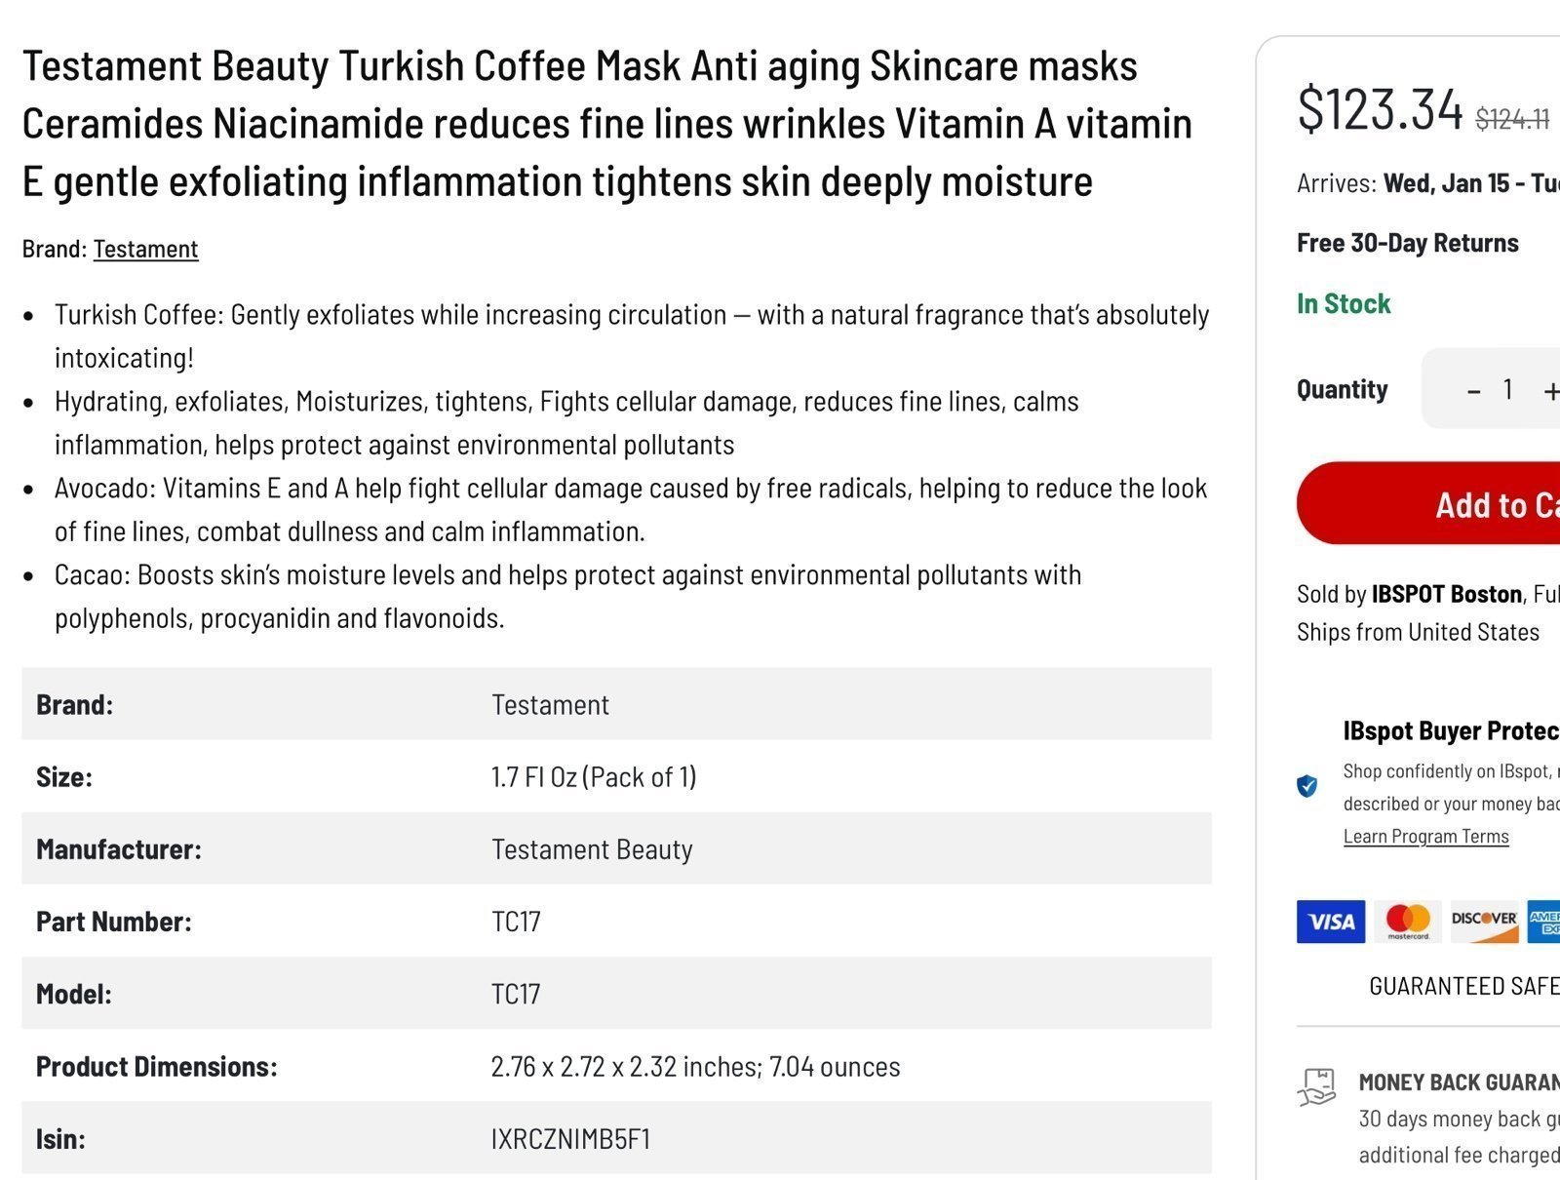
Task: Click the Testament brand link
Action: tap(145, 249)
